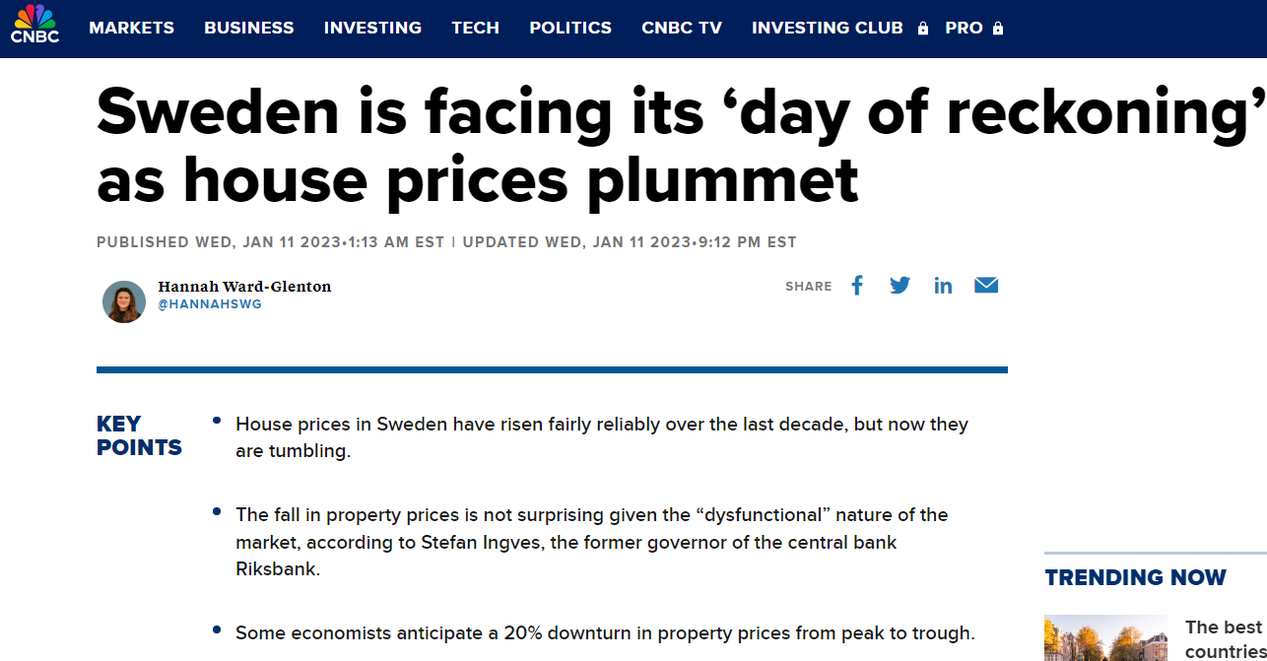Share article via email envelope icon

tap(986, 286)
